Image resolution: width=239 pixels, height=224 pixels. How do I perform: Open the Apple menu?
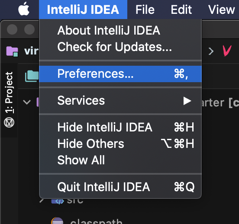[x=24, y=9]
